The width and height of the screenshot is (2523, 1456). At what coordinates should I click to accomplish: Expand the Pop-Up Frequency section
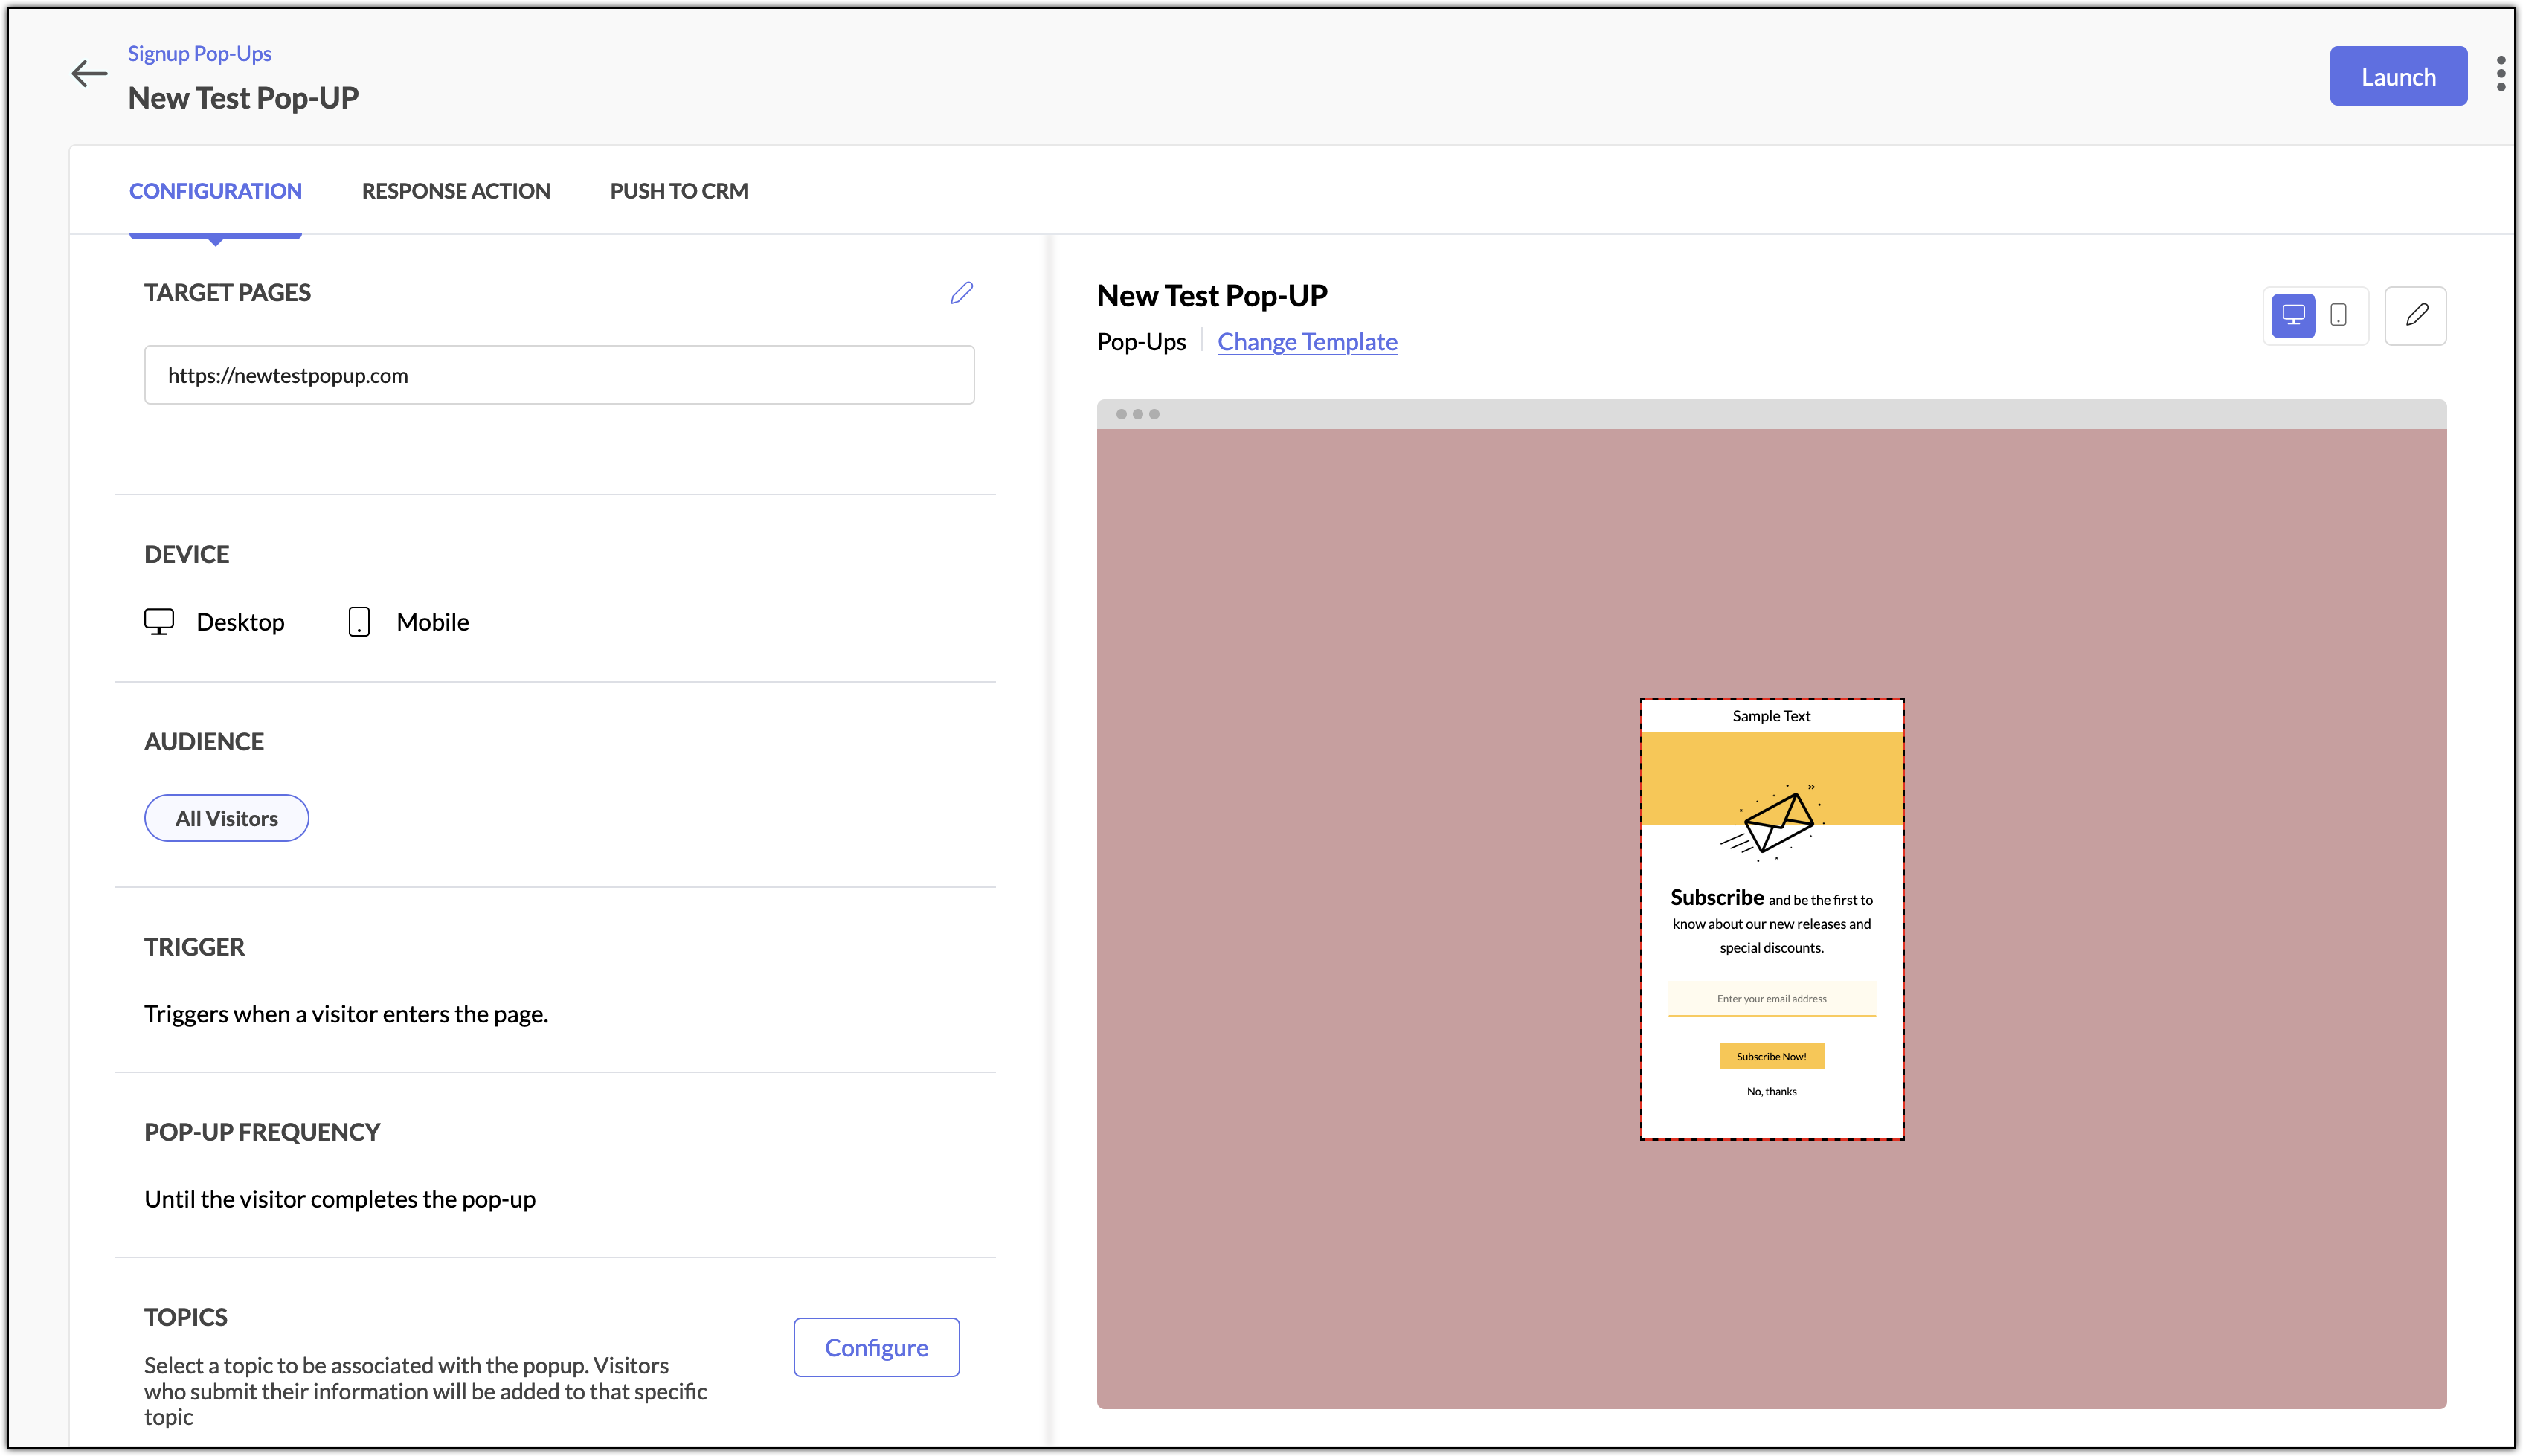[262, 1131]
